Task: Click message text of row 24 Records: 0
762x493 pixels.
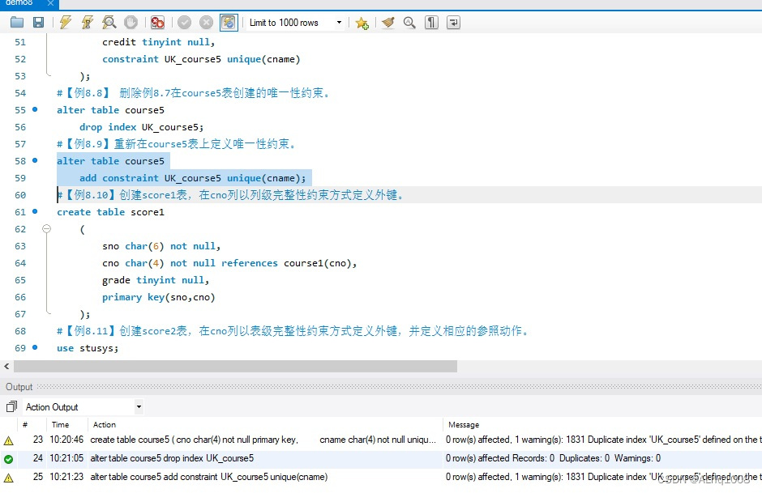Action: pos(553,458)
